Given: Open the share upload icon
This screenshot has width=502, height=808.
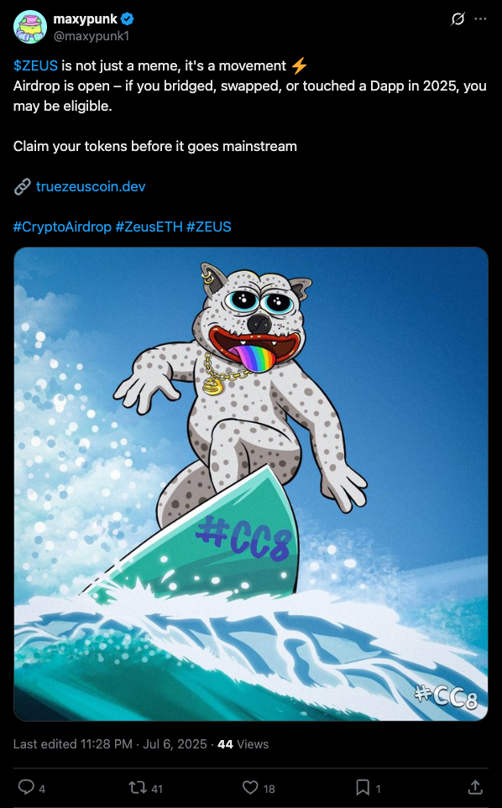Looking at the screenshot, I should point(474,787).
